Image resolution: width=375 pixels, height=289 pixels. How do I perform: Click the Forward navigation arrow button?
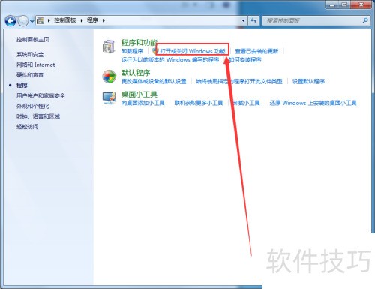[x=23, y=21]
